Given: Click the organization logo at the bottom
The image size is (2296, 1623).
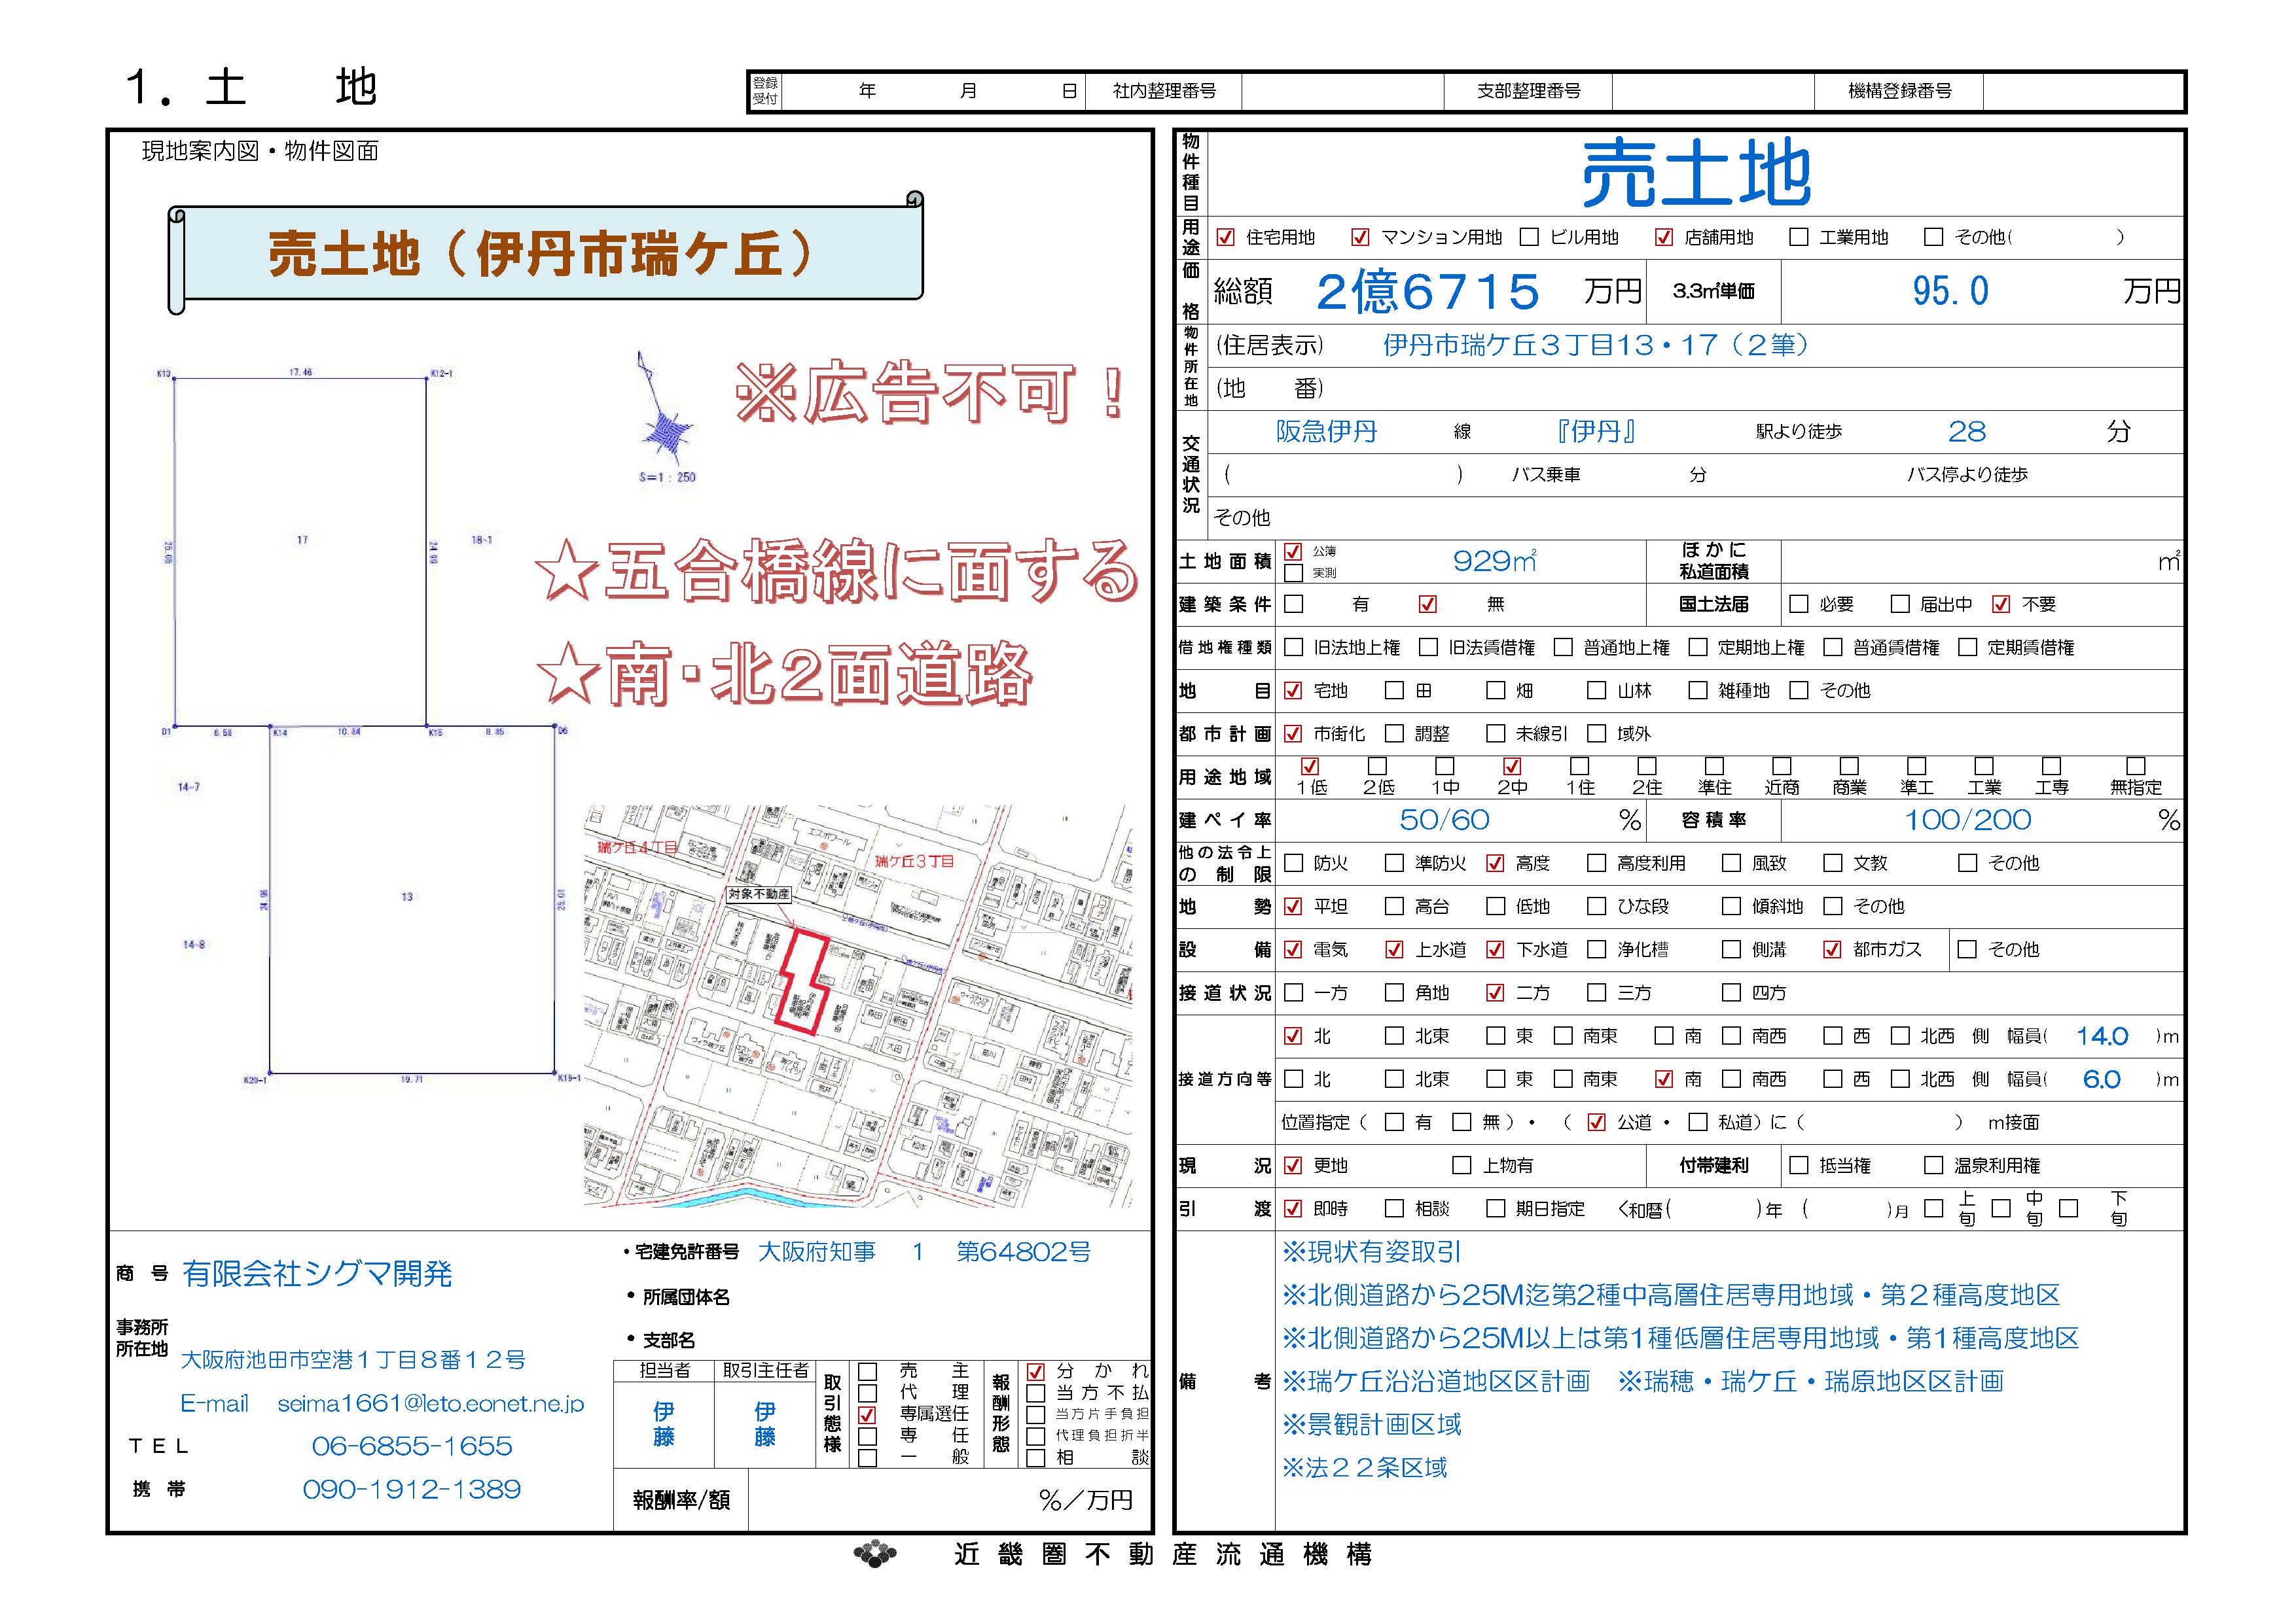Looking at the screenshot, I should (875, 1554).
